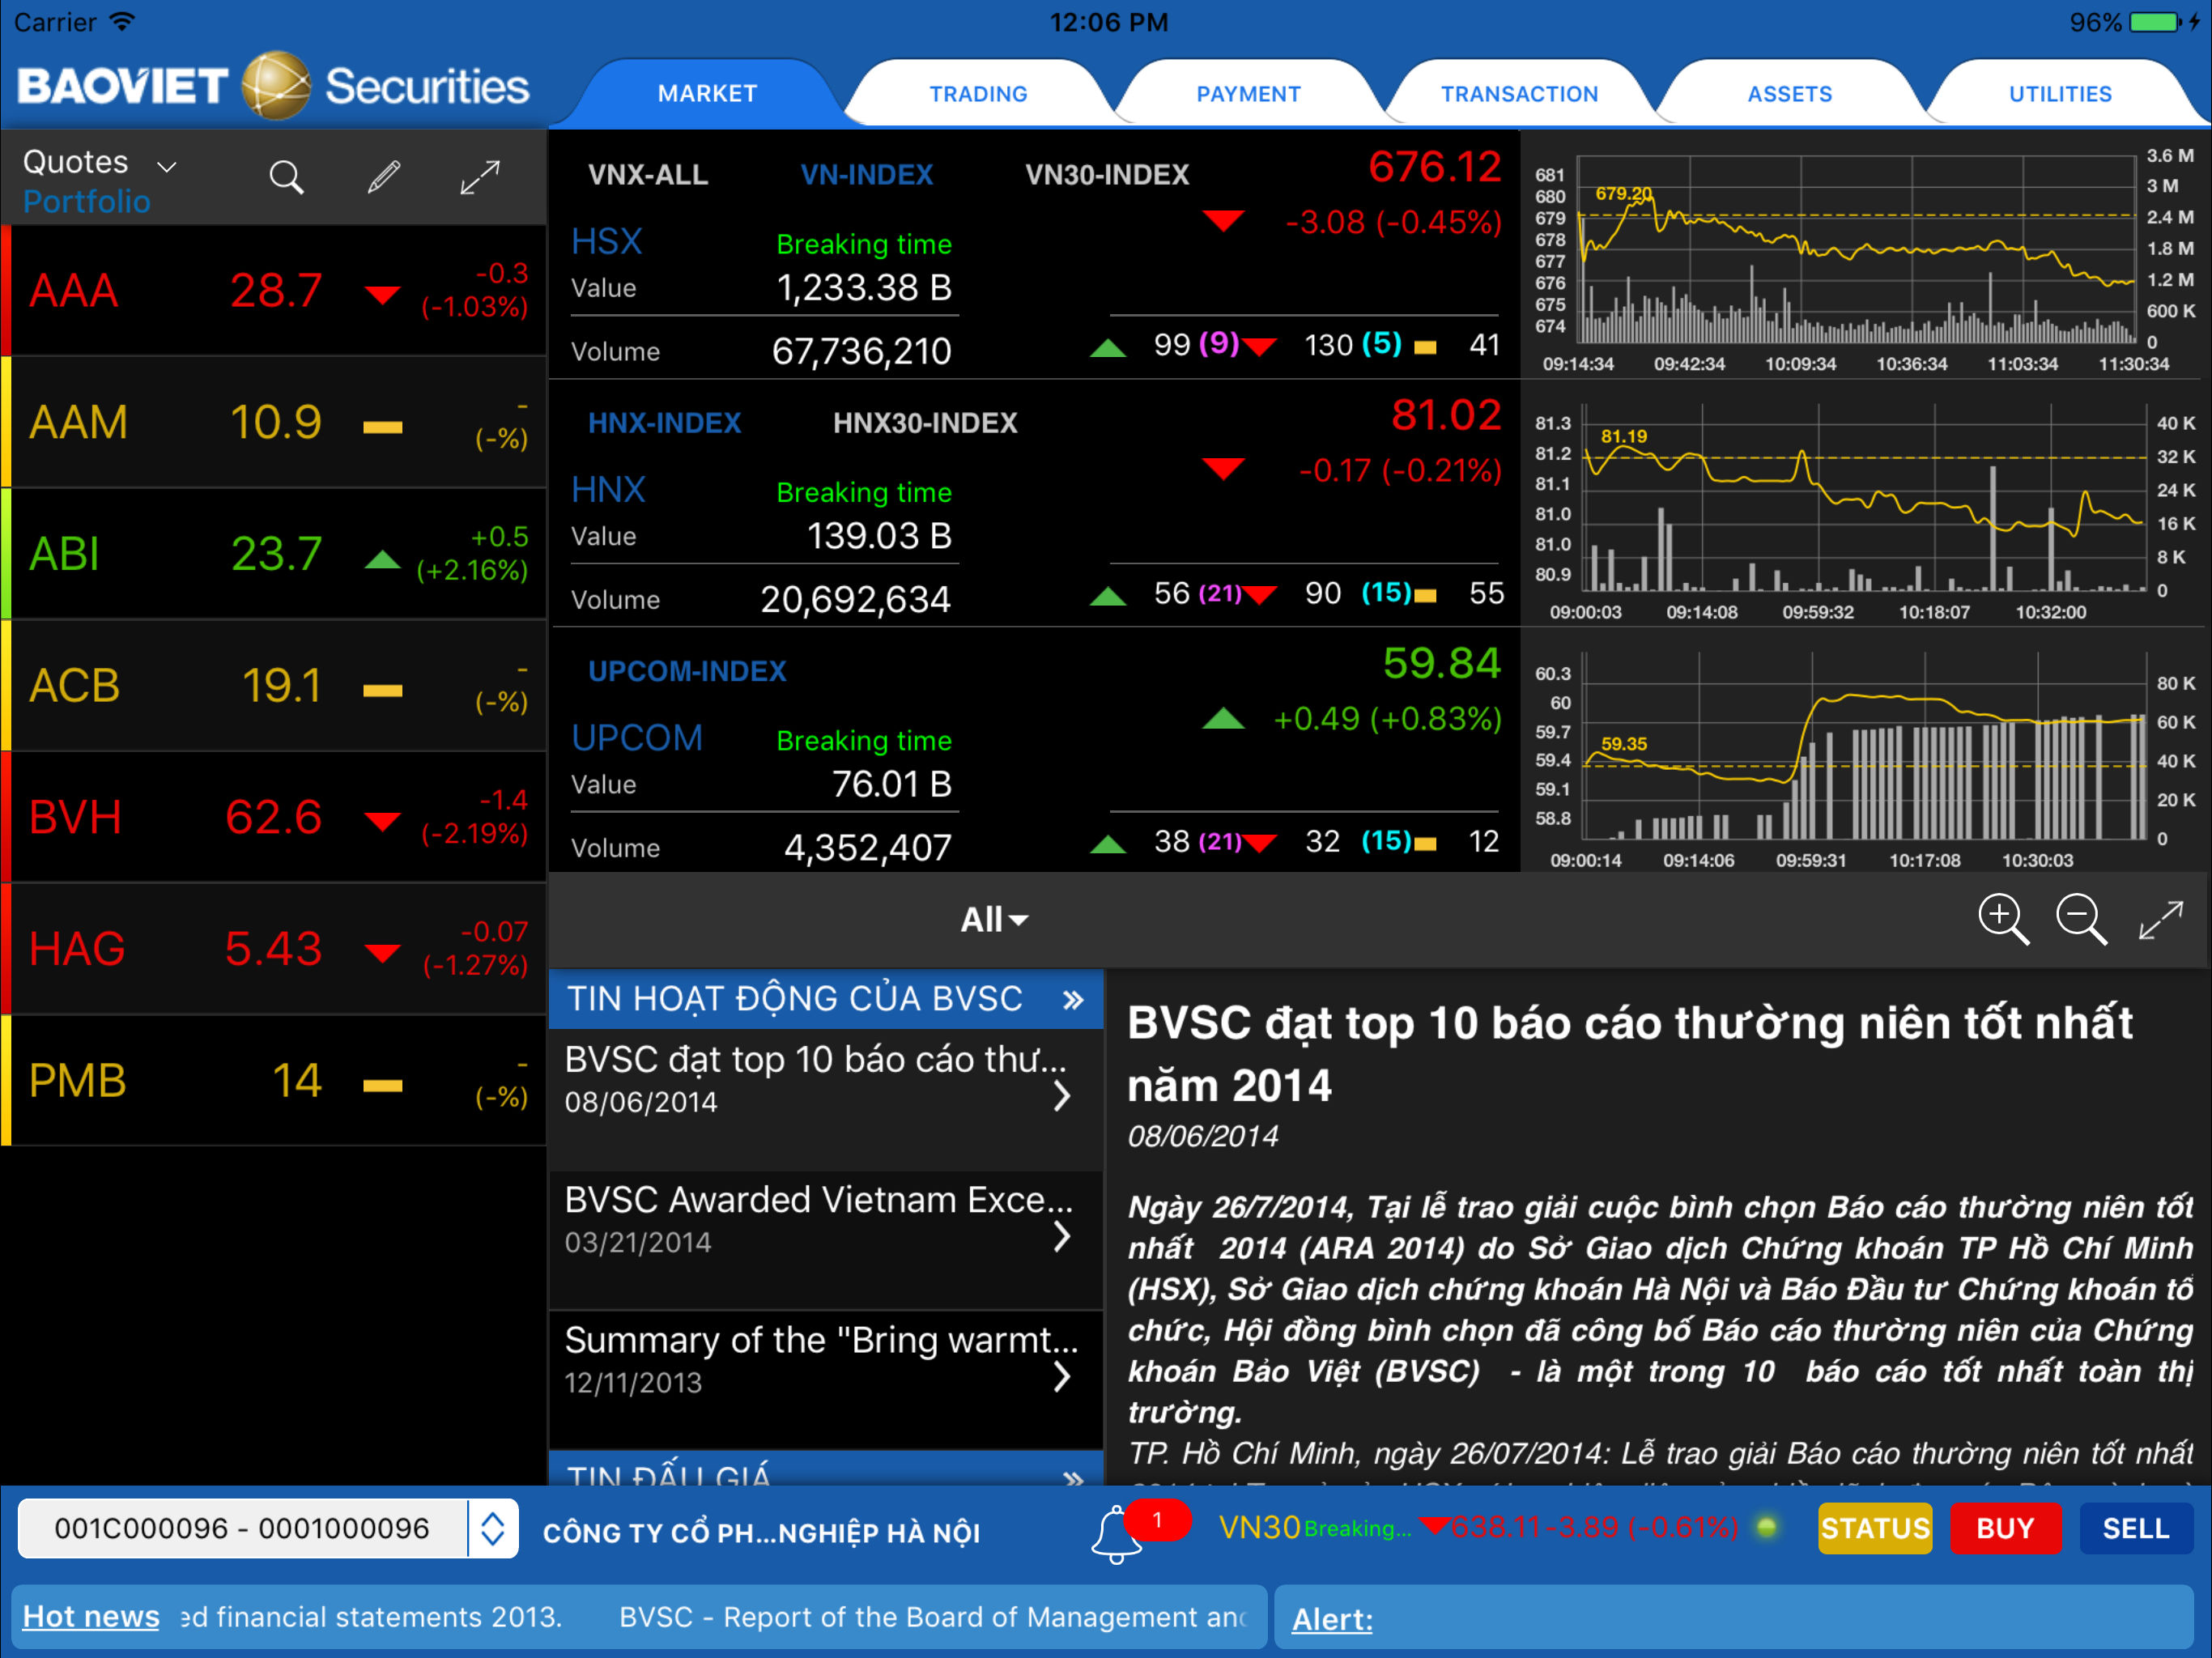2212x1658 pixels.
Task: Switch to the TRADING tab
Action: click(x=977, y=94)
